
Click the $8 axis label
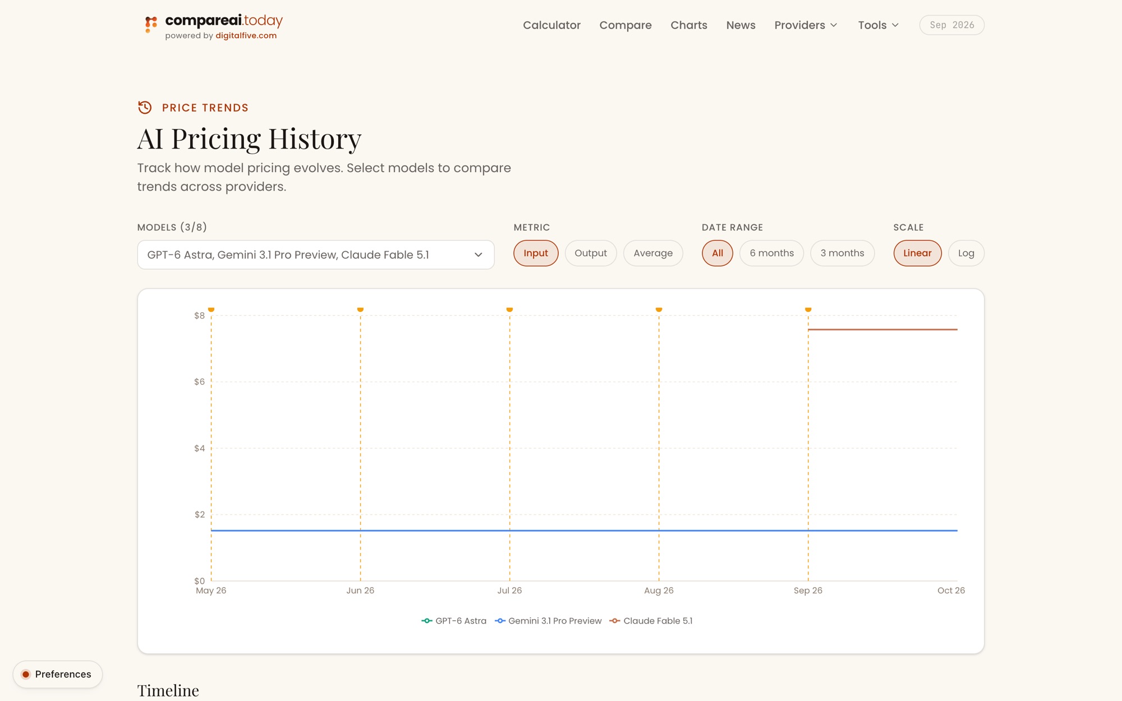point(199,316)
